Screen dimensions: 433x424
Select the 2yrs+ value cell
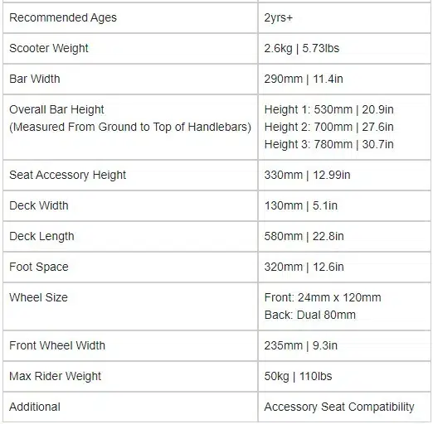344,17
